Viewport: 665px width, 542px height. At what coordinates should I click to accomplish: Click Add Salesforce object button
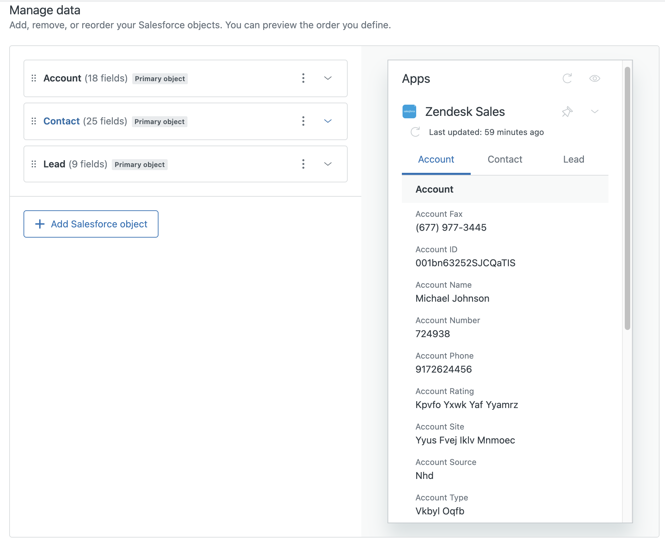[91, 224]
